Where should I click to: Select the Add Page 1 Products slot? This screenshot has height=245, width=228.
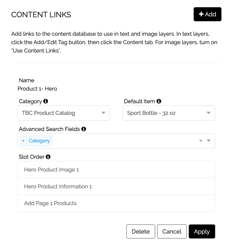pos(116,203)
